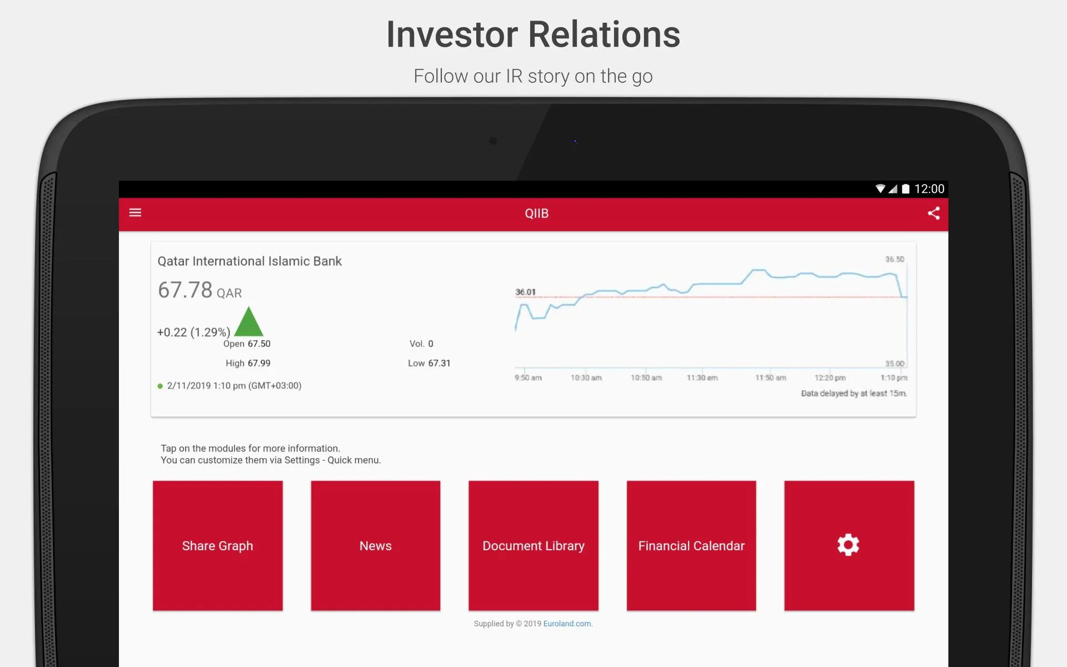Open the Share Graph module
Screen dimensions: 1067x667
pos(217,545)
